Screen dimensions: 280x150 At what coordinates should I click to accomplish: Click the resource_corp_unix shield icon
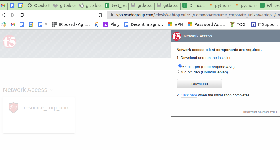pyautogui.click(x=13, y=108)
